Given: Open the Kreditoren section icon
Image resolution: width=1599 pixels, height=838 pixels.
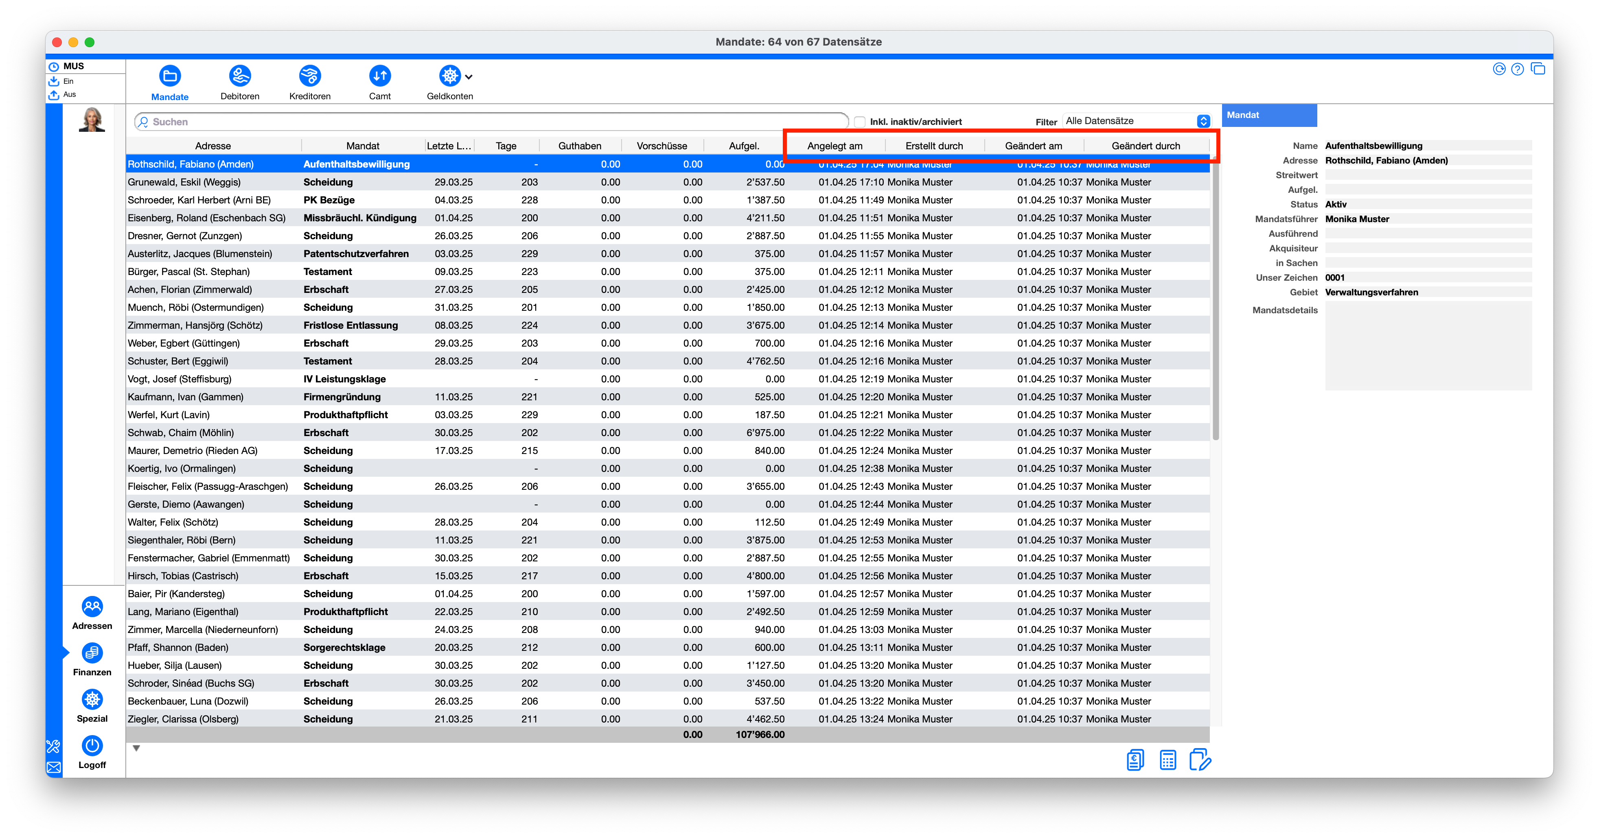Looking at the screenshot, I should [x=310, y=76].
